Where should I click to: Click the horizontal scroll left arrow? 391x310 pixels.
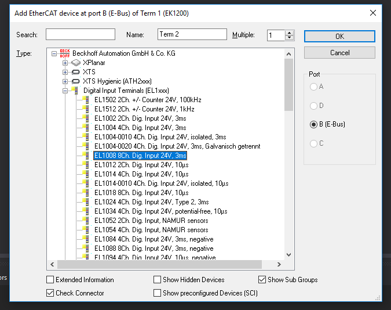[x=52, y=264]
